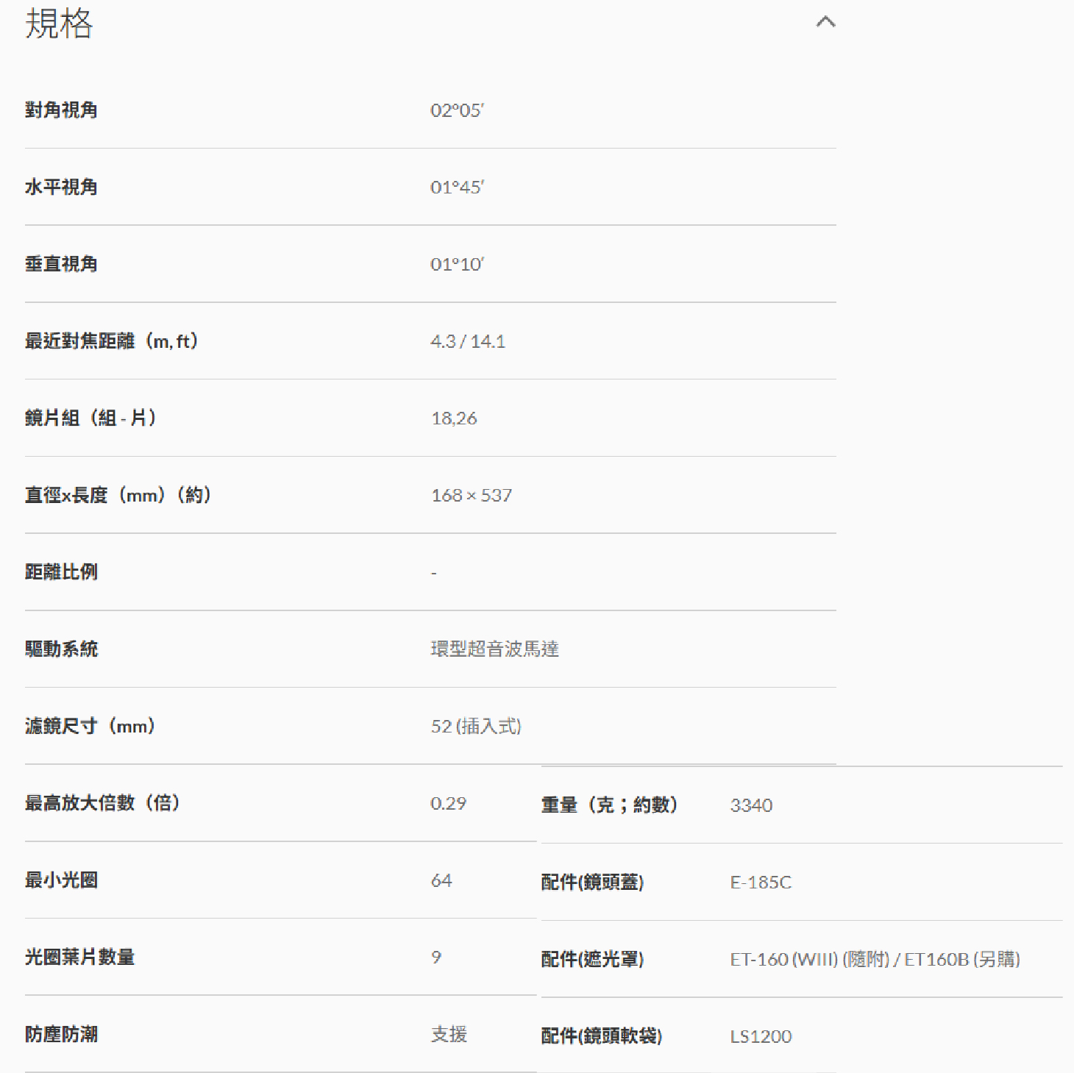
Task: Click the dimensions value 168 × 537
Action: coord(472,496)
